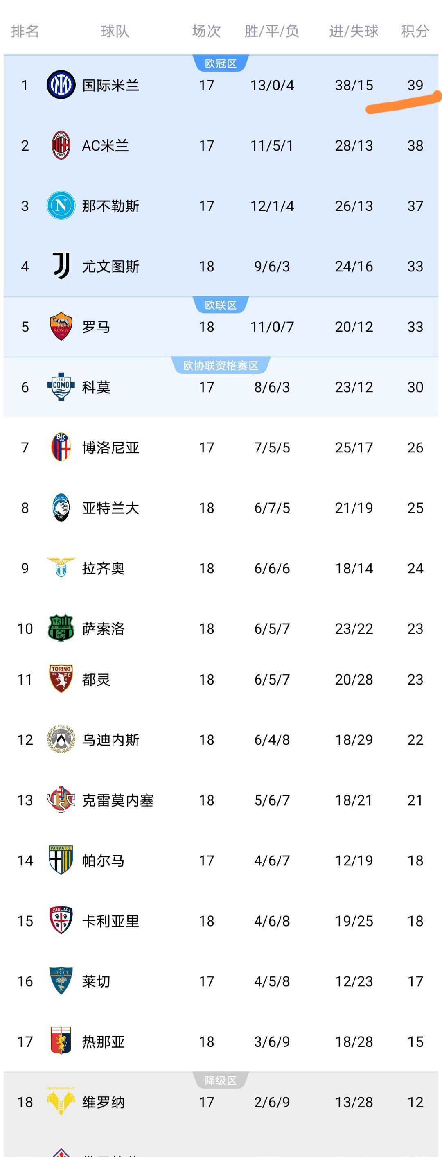Select the Bologna team crest

[x=61, y=447]
